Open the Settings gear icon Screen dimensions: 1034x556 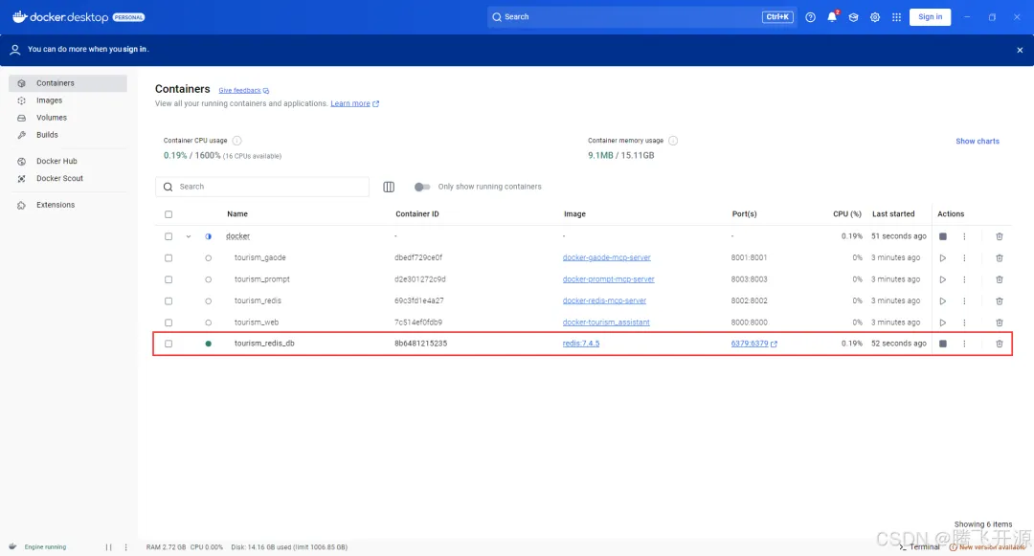(x=875, y=17)
